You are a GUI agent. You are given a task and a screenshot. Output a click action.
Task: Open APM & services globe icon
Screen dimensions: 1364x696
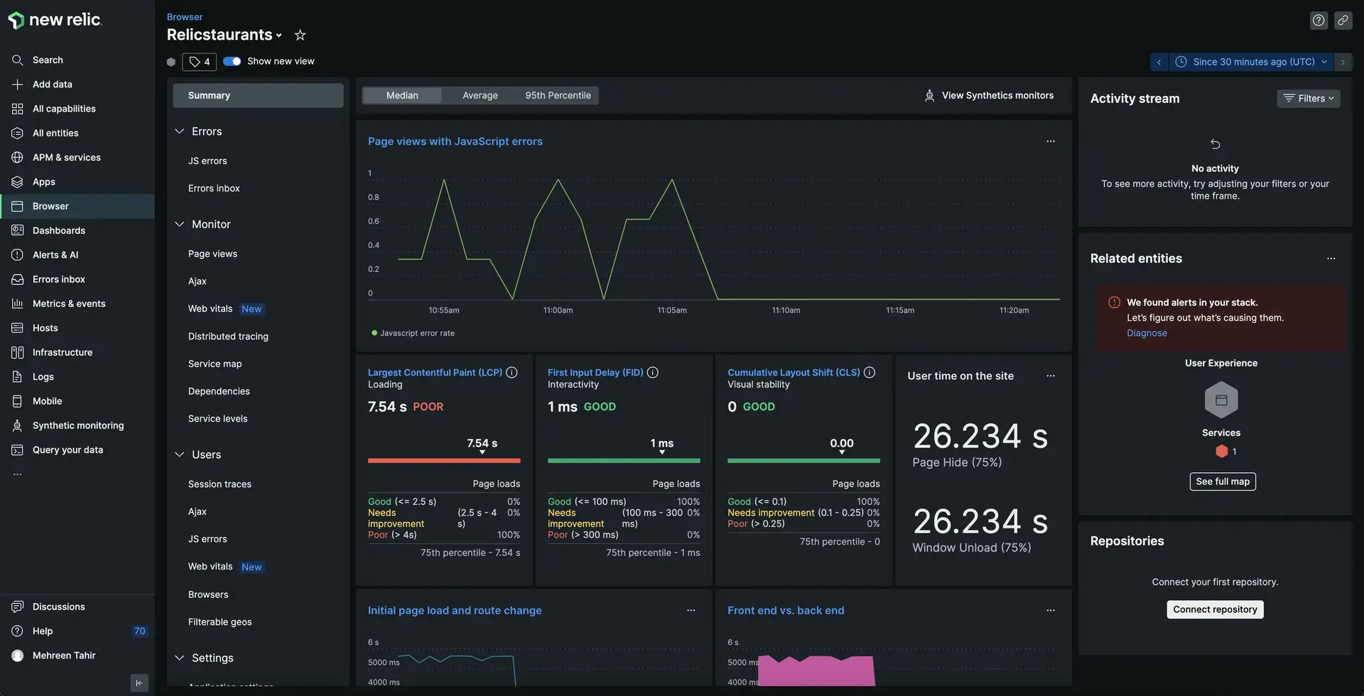coord(18,158)
